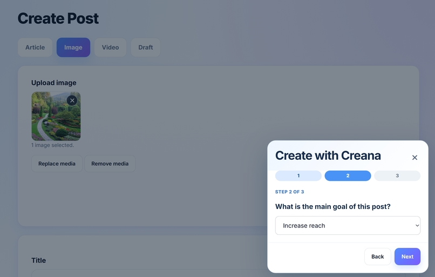Viewport: 435px width, 277px height.
Task: Open the Draft tab
Action: [x=145, y=48]
